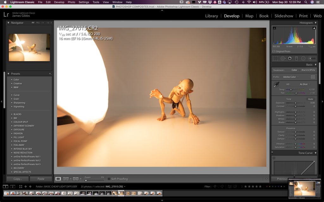Filter by five-star rating, last star
Image resolution: width=324 pixels, height=202 pixels.
click(260, 187)
